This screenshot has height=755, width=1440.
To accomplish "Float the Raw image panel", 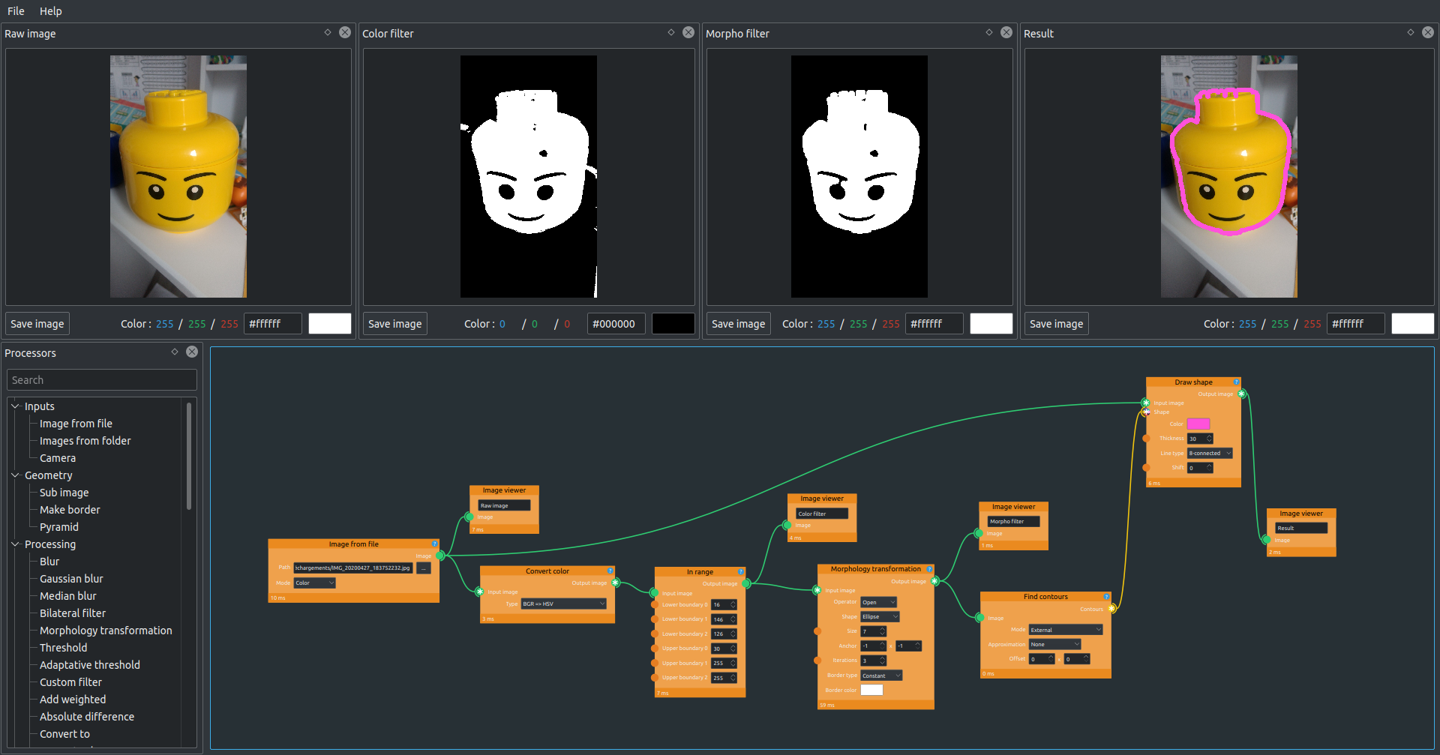I will 328,32.
